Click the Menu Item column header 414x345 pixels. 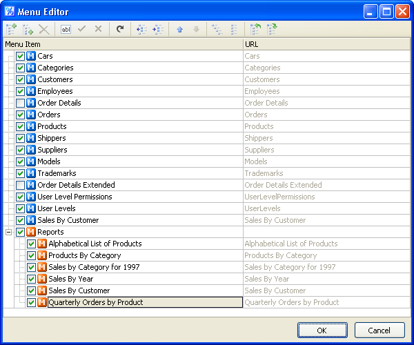pos(123,44)
